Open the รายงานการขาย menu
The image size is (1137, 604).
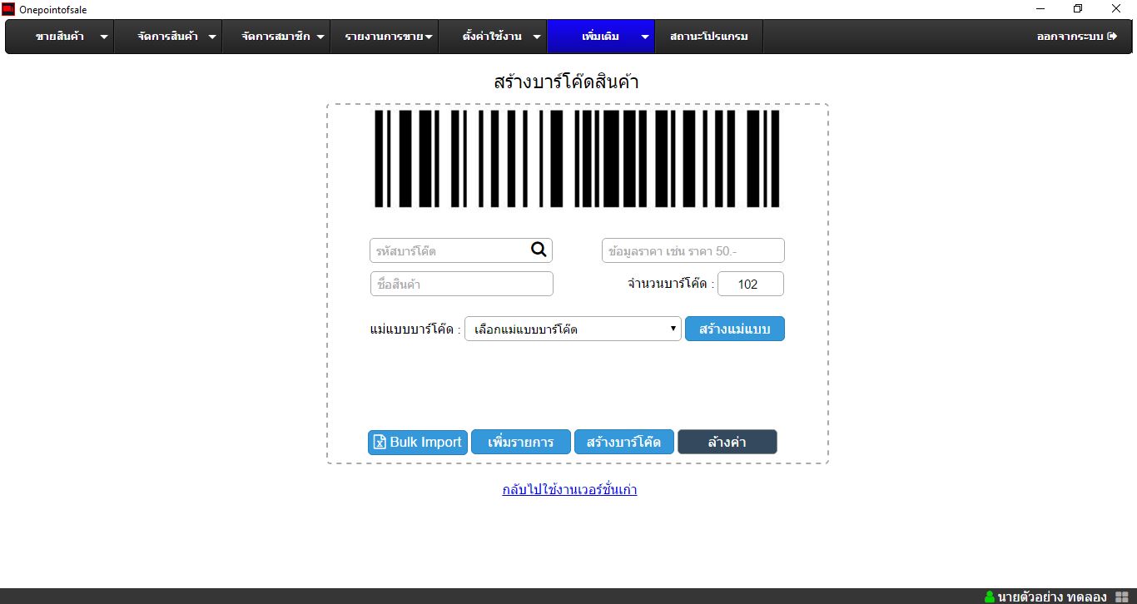385,37
